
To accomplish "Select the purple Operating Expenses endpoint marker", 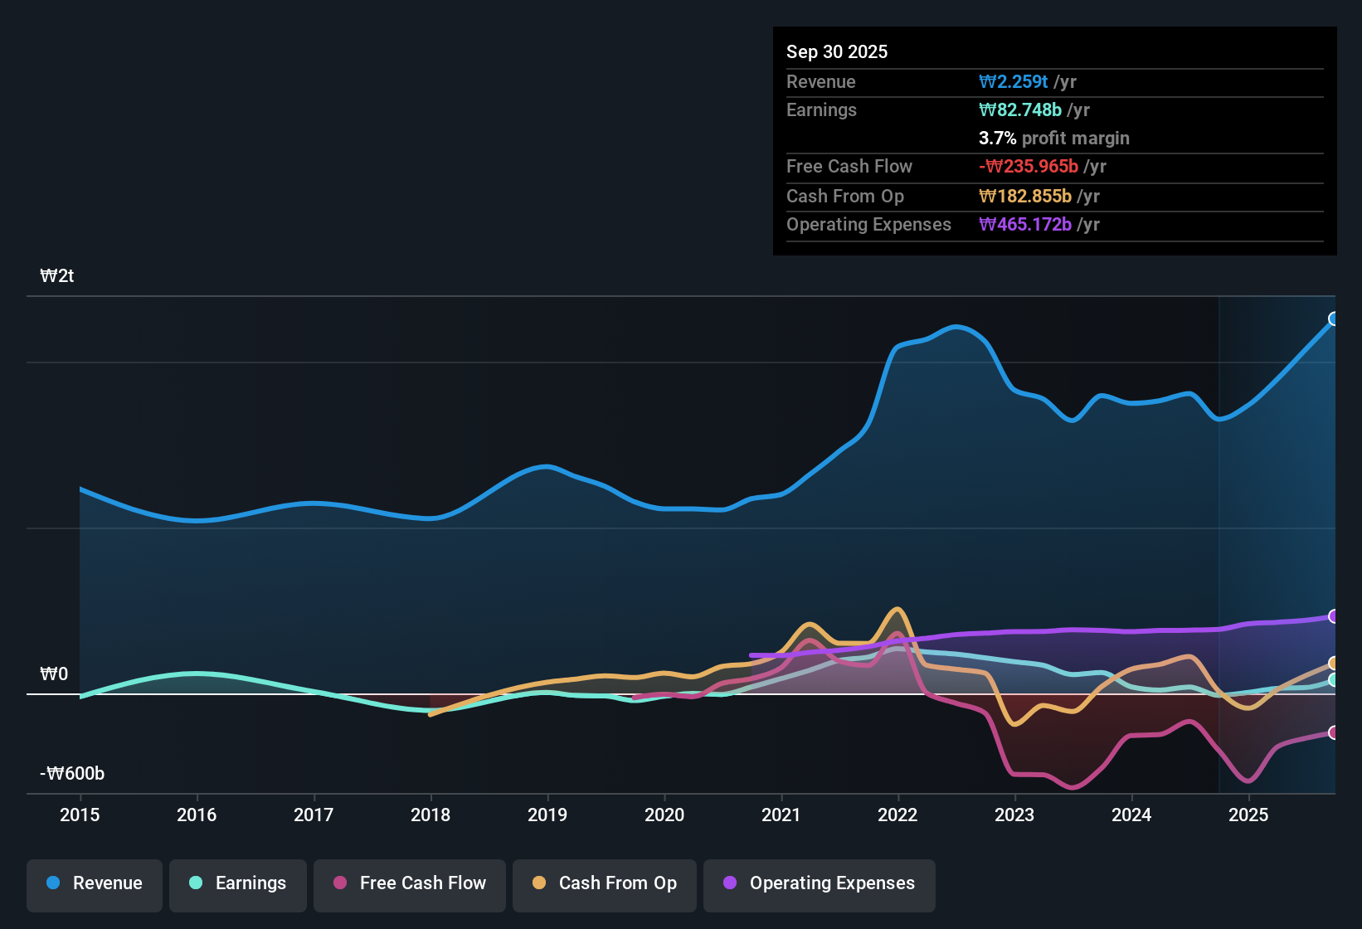I will tap(1334, 615).
